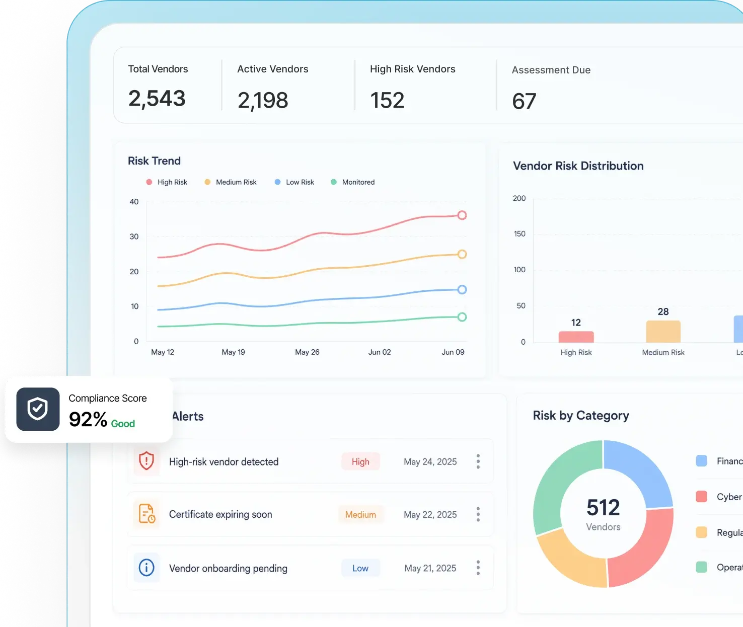Toggle the Low Risk legend in Risk Trend

pyautogui.click(x=294, y=182)
